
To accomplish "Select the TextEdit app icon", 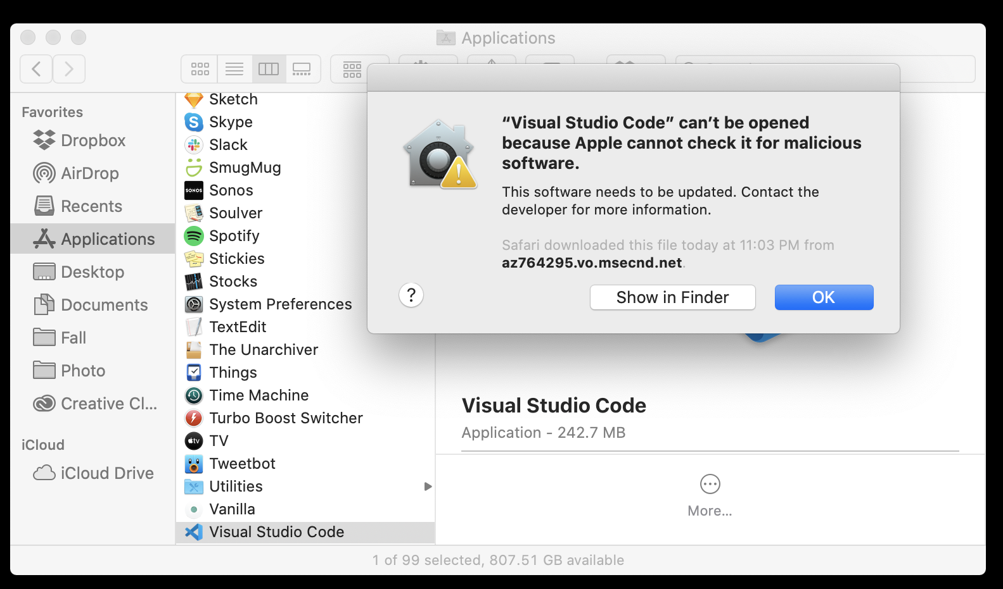I will (x=194, y=327).
